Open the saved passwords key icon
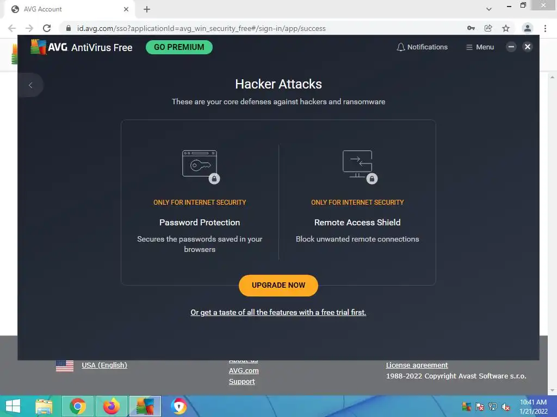The width and height of the screenshot is (557, 417). [x=471, y=28]
